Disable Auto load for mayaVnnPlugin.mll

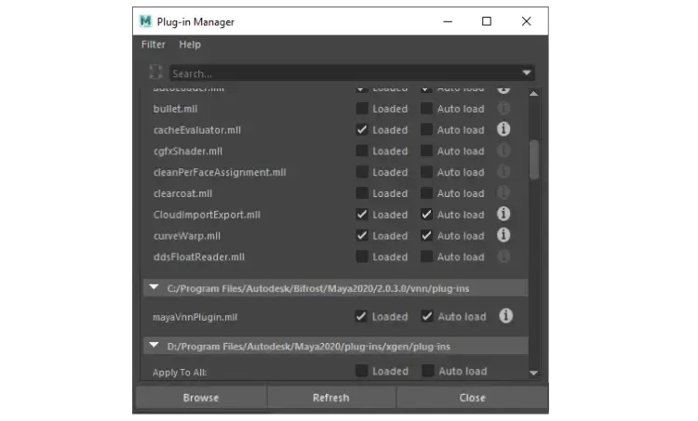click(x=427, y=317)
